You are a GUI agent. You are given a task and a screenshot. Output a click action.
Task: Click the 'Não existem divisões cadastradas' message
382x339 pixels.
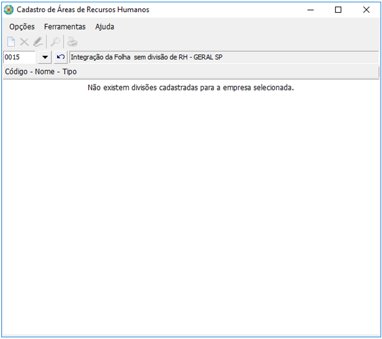point(191,87)
